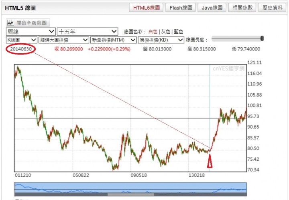289x200 pixels.
Task: Click the 線圖長度 slider handle
Action: 262,38
